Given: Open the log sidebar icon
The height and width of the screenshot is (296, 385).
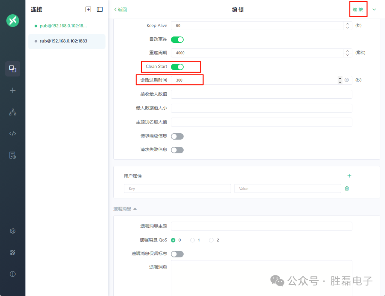Looking at the screenshot, I should (12, 155).
